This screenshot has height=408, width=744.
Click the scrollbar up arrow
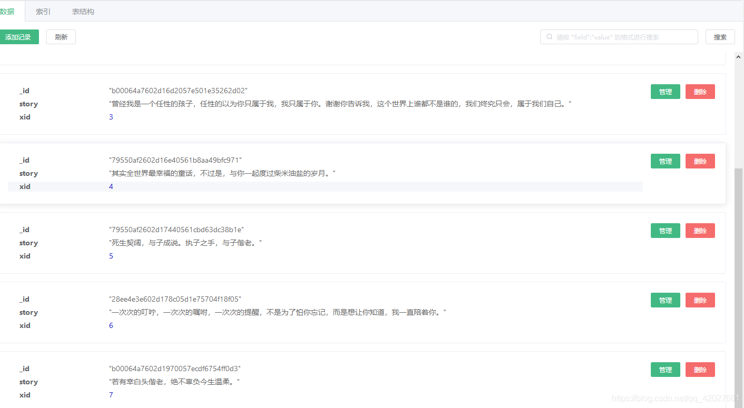[739, 57]
